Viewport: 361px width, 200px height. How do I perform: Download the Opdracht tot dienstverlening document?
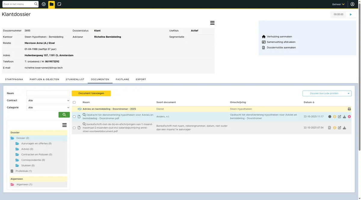[344, 117]
